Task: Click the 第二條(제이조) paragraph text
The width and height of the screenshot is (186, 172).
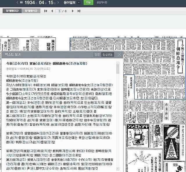Action: (x=59, y=120)
